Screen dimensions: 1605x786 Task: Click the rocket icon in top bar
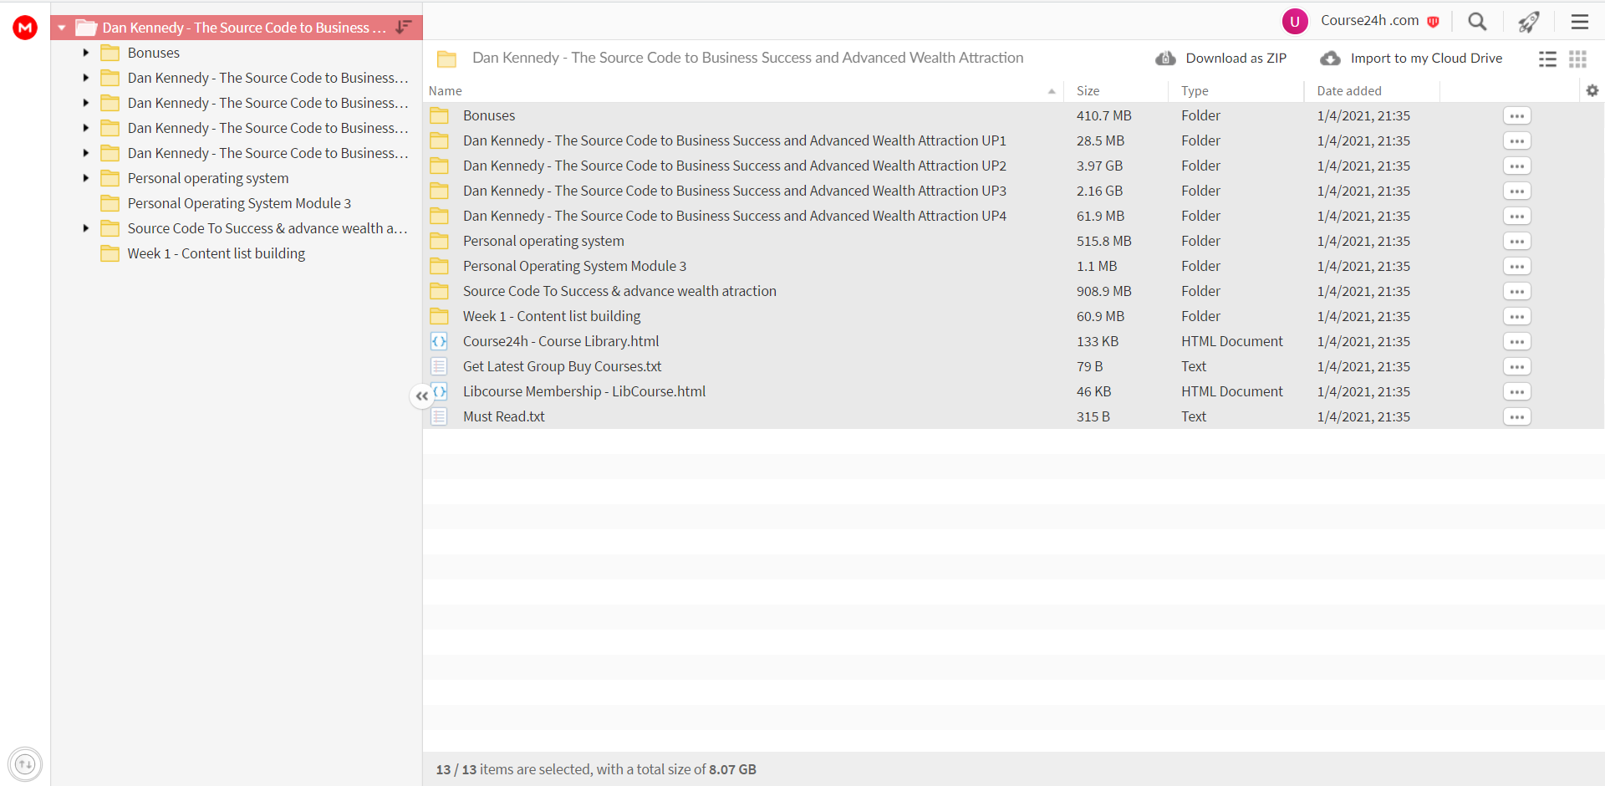(x=1529, y=22)
